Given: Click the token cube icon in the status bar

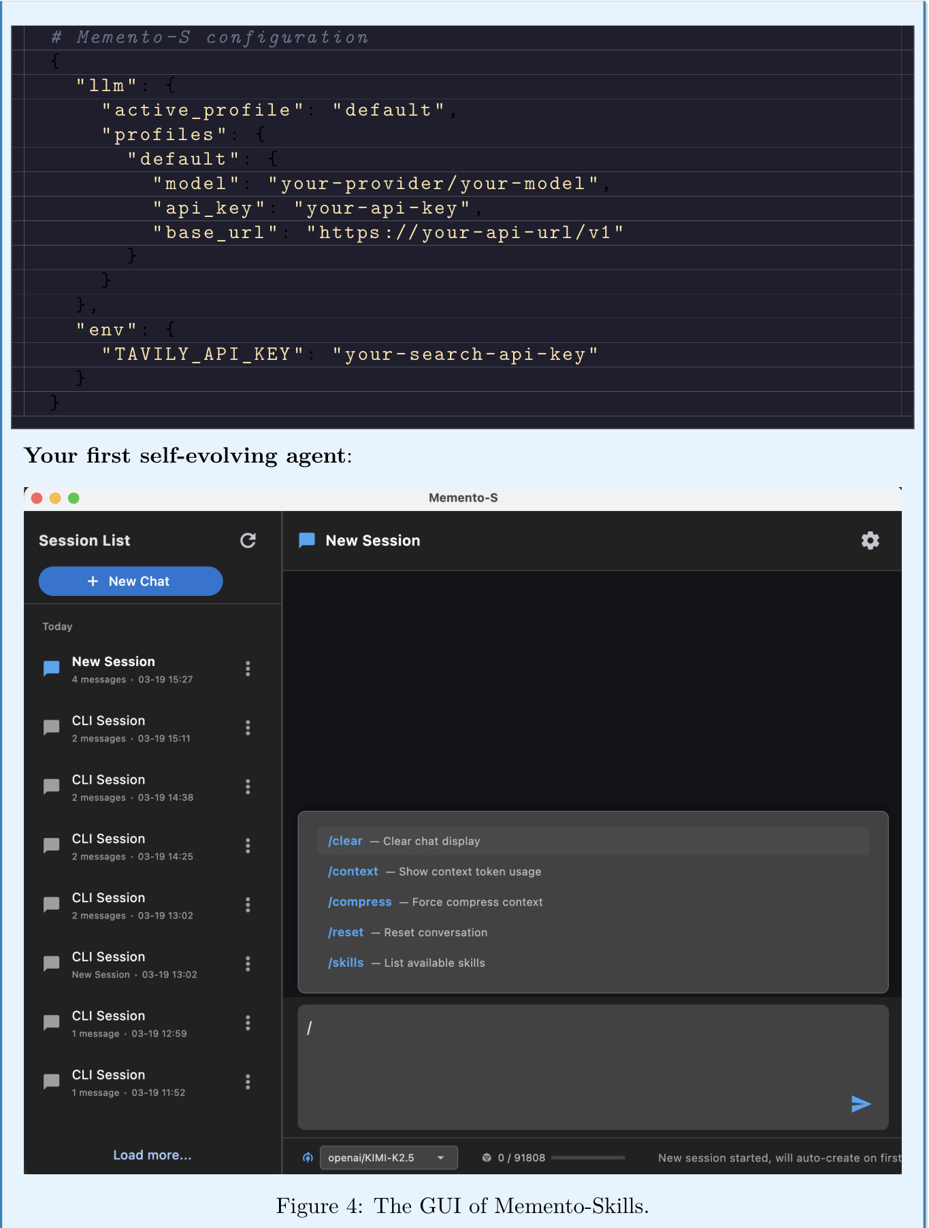Looking at the screenshot, I should pyautogui.click(x=487, y=1157).
